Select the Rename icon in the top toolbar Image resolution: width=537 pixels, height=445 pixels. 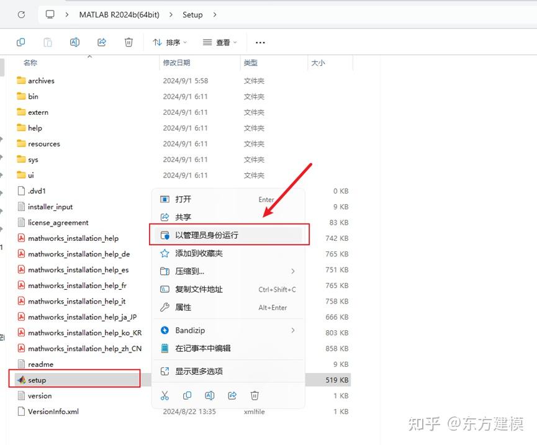pyautogui.click(x=74, y=42)
